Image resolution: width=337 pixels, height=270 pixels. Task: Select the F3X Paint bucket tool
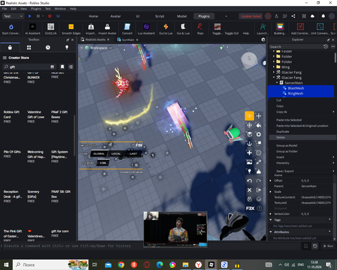(x=259, y=125)
